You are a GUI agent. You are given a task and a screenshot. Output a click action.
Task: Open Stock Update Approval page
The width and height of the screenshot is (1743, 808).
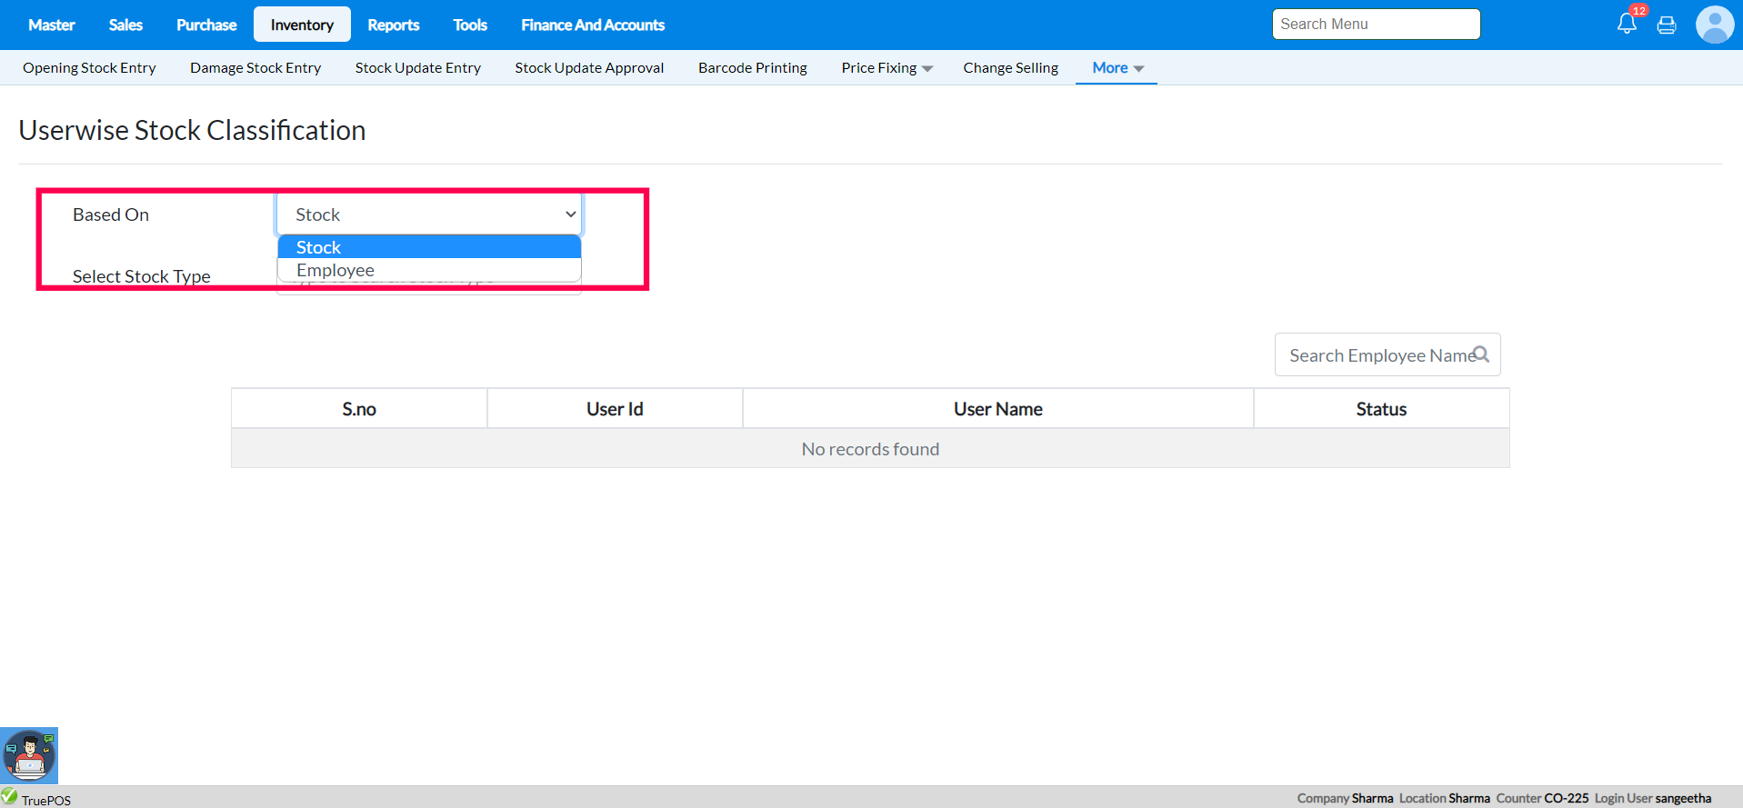[x=589, y=68]
